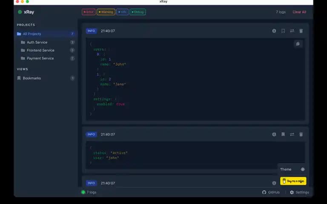This screenshot has height=204, width=327.
Task: Click the 21:40:07 timestamp of status active log
Action: [x=108, y=134]
